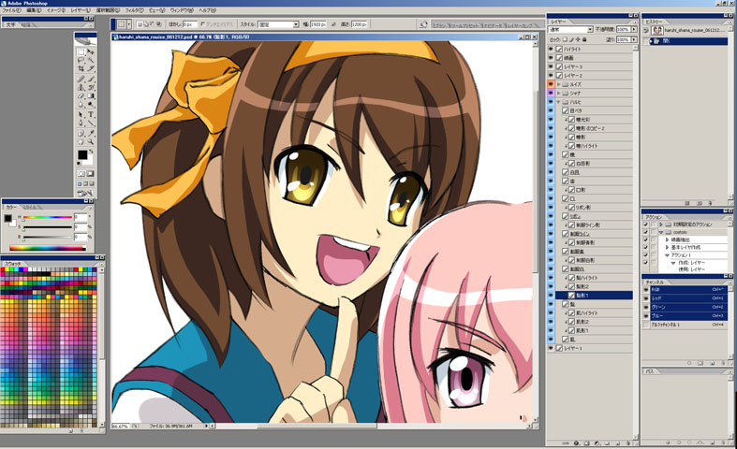The image size is (737, 449).
Task: Select the Line shape tool
Action: (x=91, y=123)
